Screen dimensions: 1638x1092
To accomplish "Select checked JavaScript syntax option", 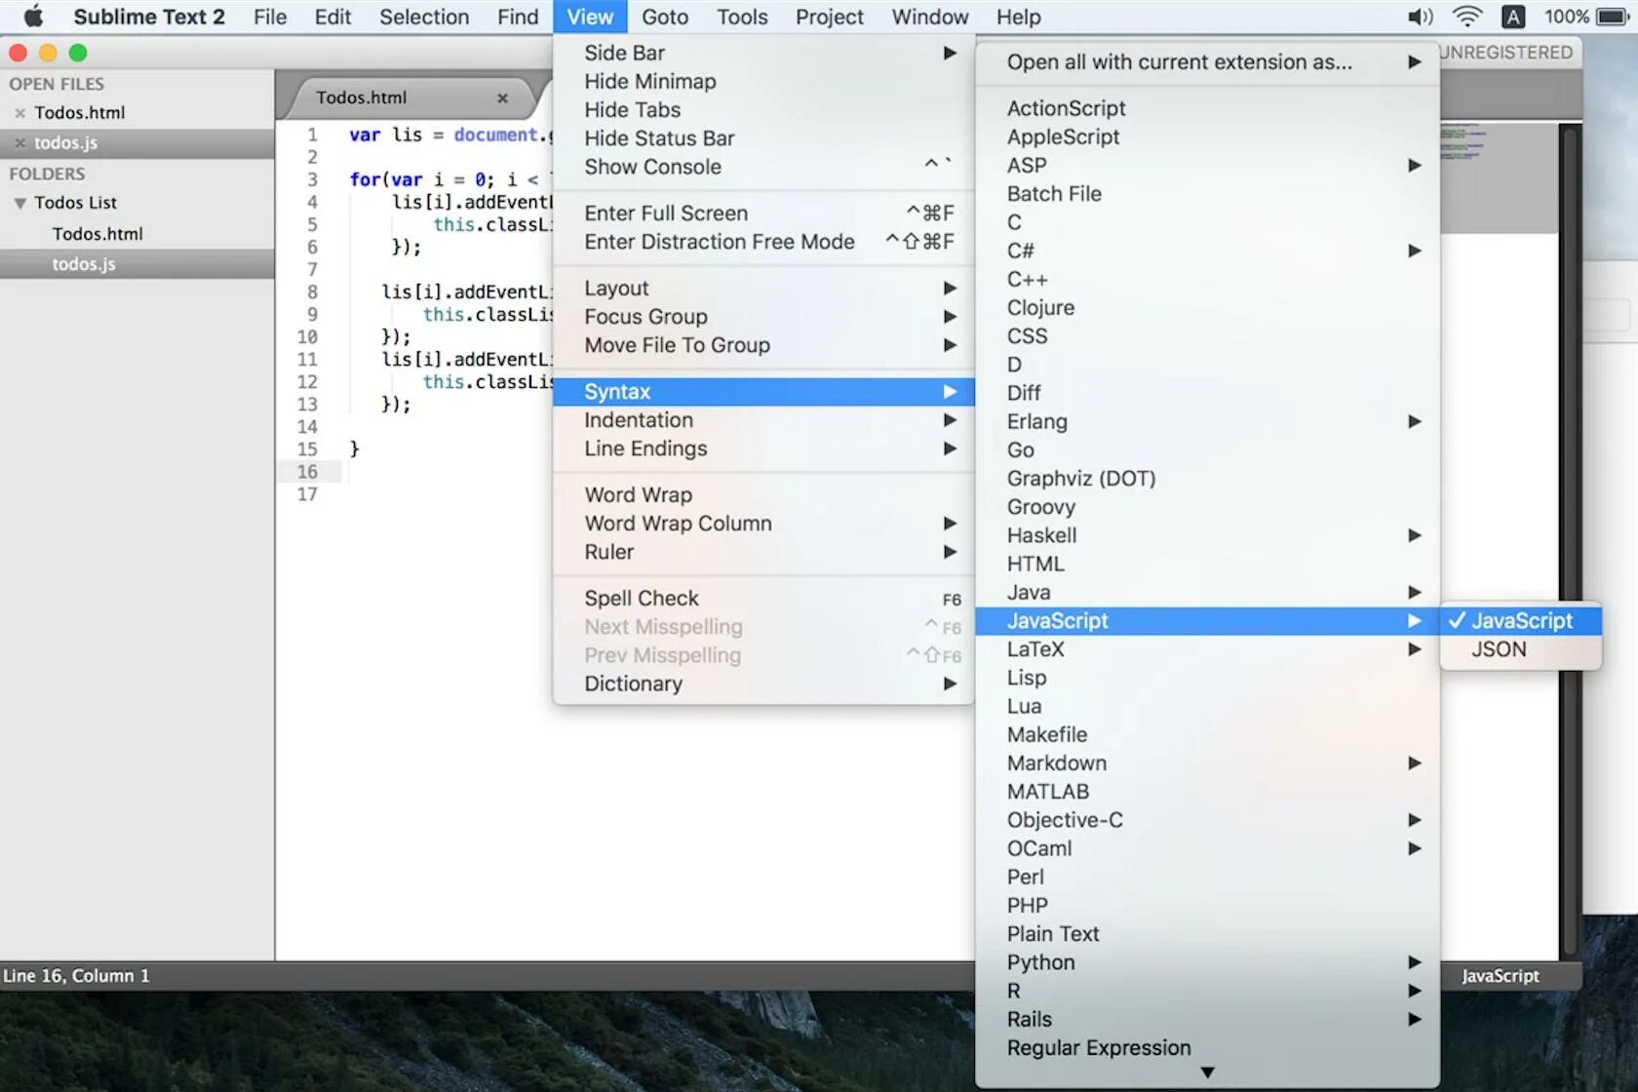I will point(1520,621).
